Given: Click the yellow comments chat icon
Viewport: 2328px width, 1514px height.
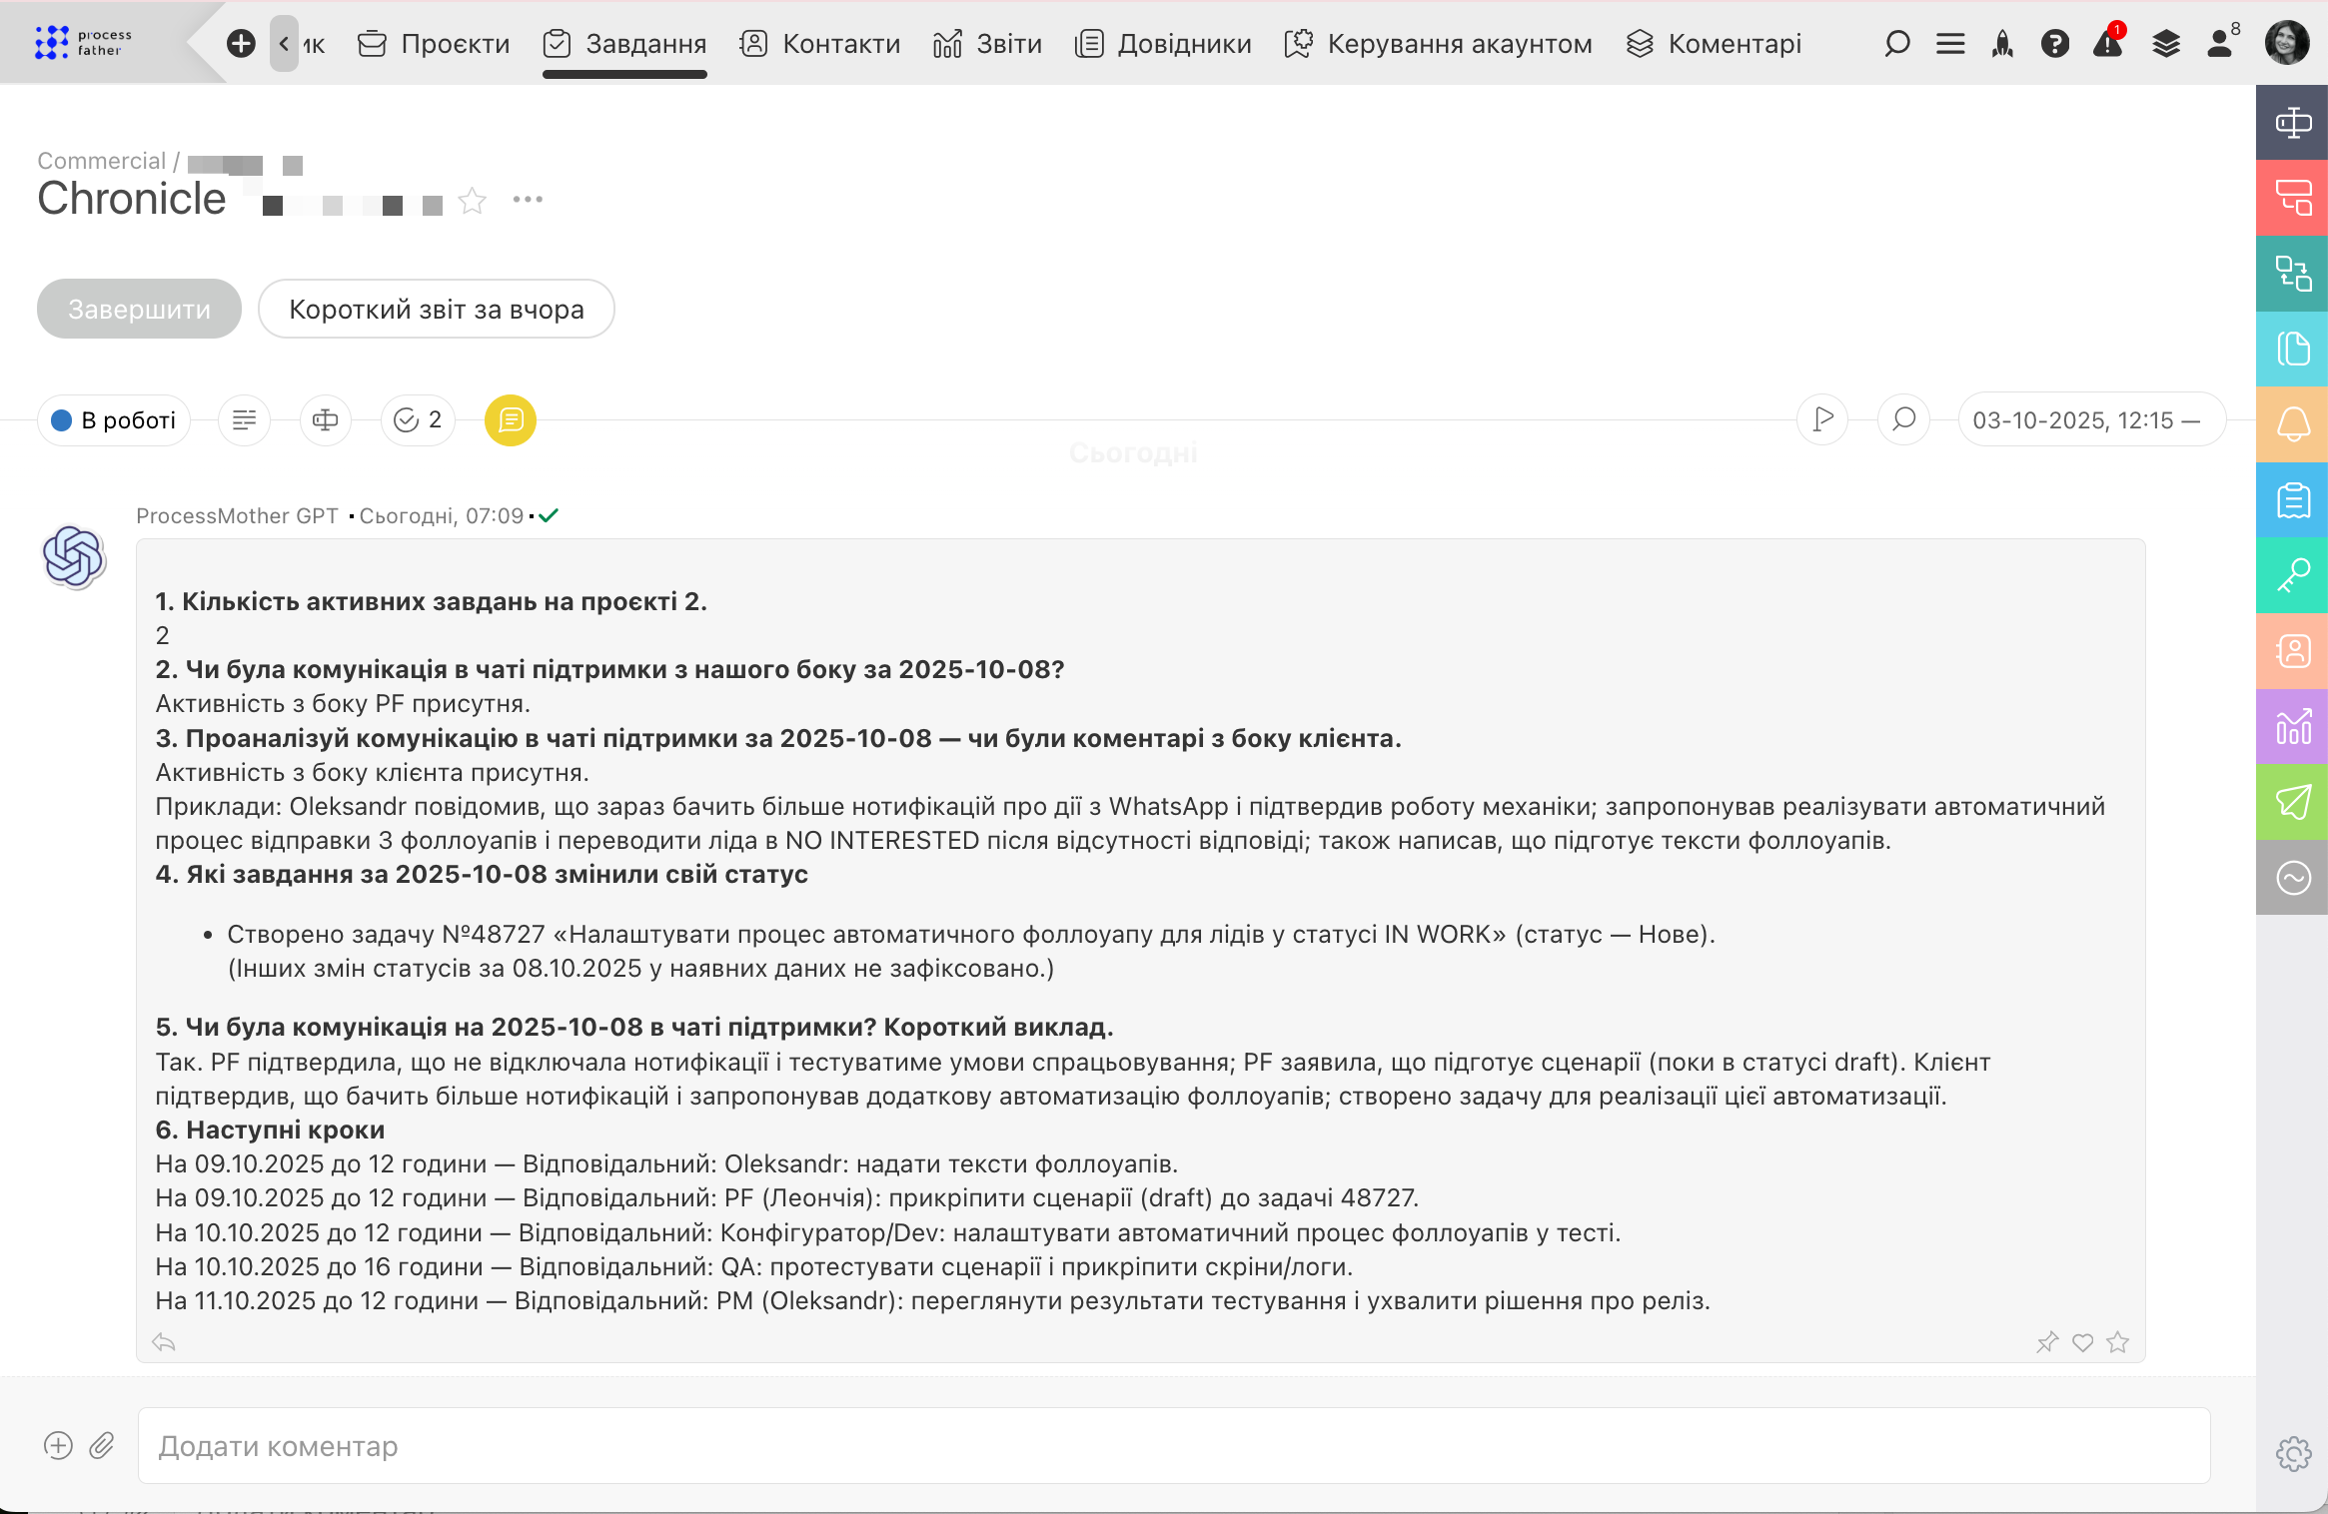Looking at the screenshot, I should [x=510, y=420].
